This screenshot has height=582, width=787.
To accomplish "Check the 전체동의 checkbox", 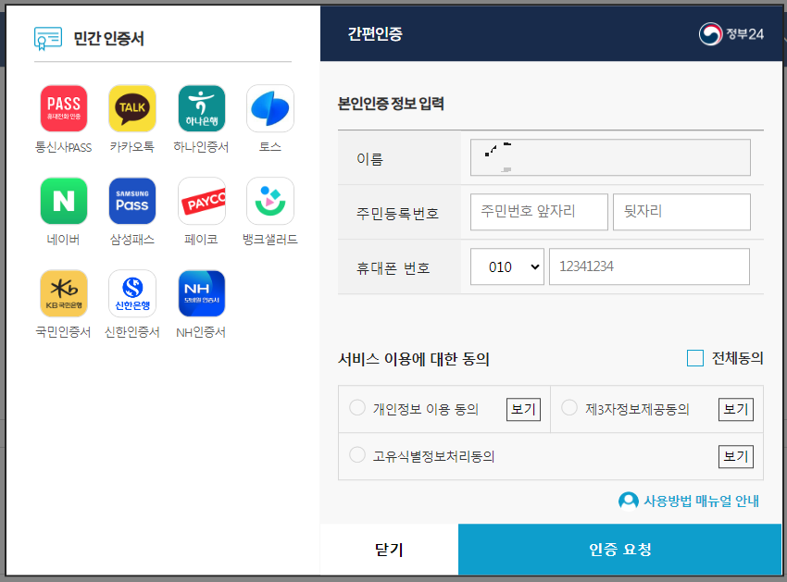I will click(695, 358).
